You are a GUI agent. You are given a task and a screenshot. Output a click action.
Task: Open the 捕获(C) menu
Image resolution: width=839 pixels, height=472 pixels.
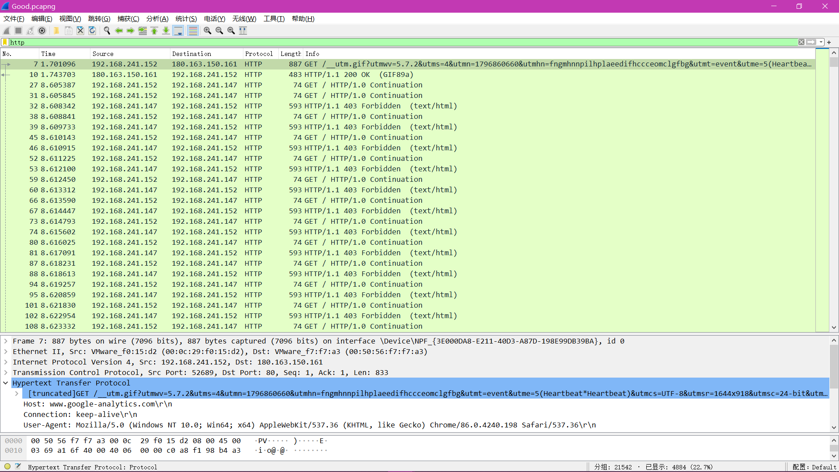tap(128, 19)
